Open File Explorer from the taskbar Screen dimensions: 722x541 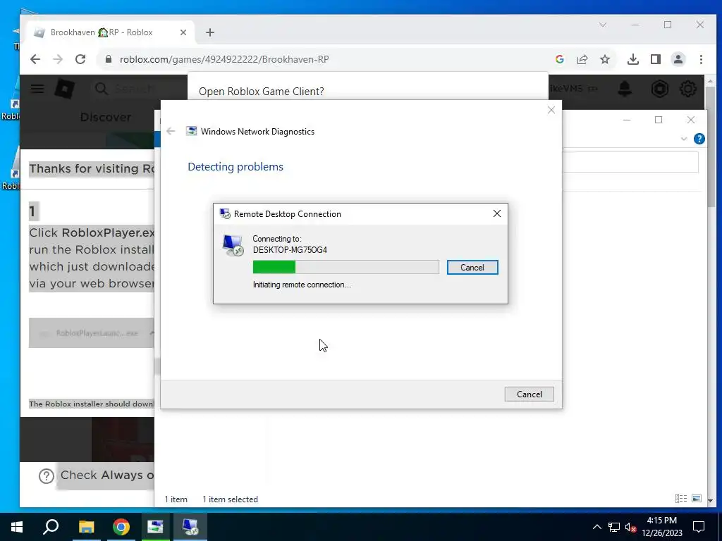click(87, 527)
